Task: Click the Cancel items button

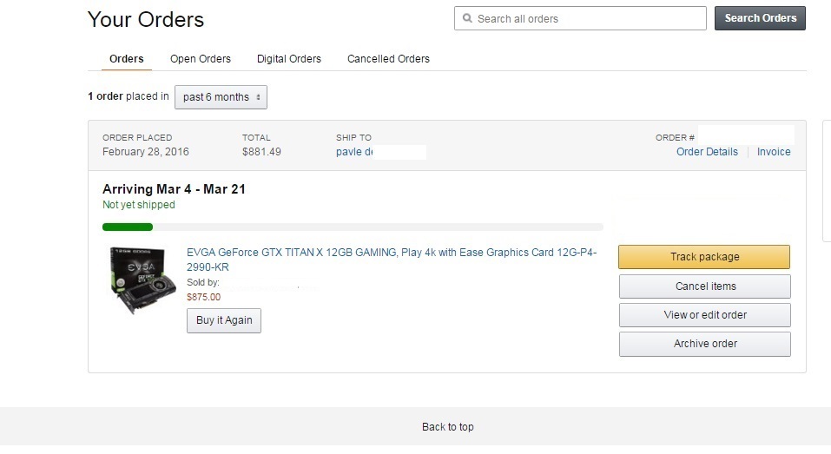Action: 704,286
